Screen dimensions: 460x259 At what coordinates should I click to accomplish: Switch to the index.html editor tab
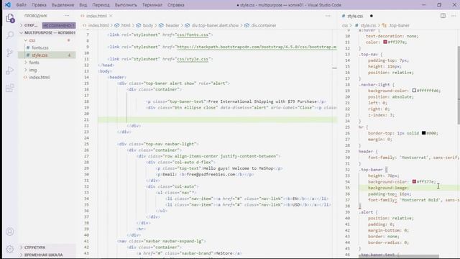coord(96,16)
